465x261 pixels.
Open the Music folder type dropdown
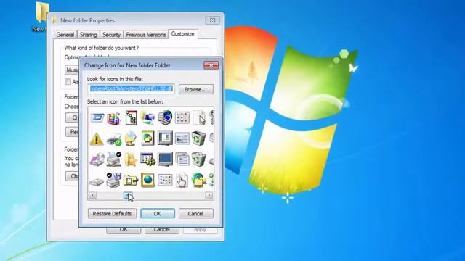click(72, 70)
